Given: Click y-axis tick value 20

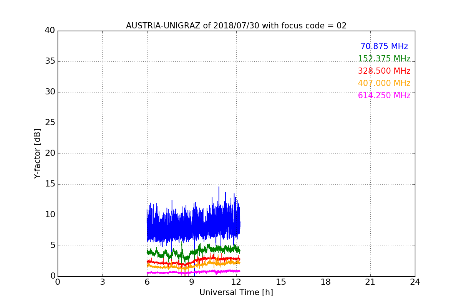Looking at the screenshot, I should 50,153.
